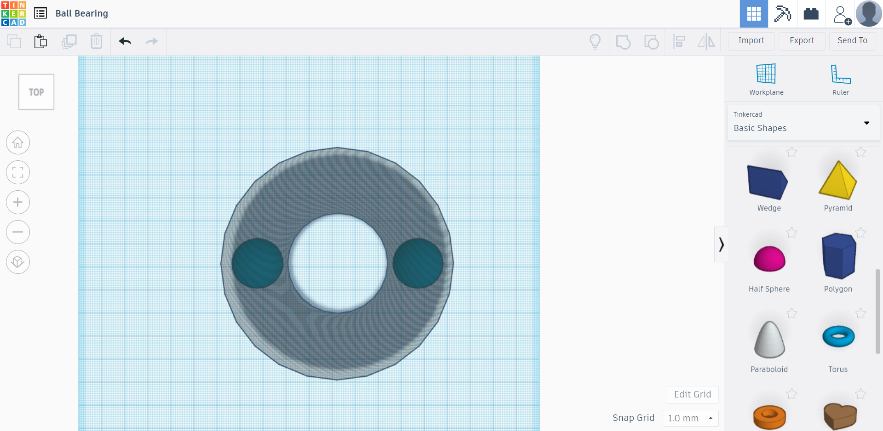883x431 pixels.
Task: Click the Mirror tool icon
Action: click(x=706, y=42)
